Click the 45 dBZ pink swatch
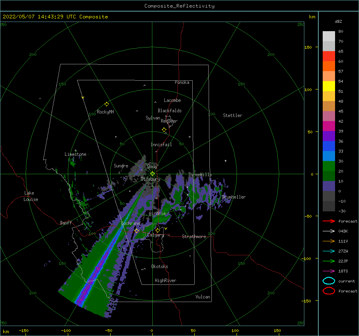 click(329, 116)
